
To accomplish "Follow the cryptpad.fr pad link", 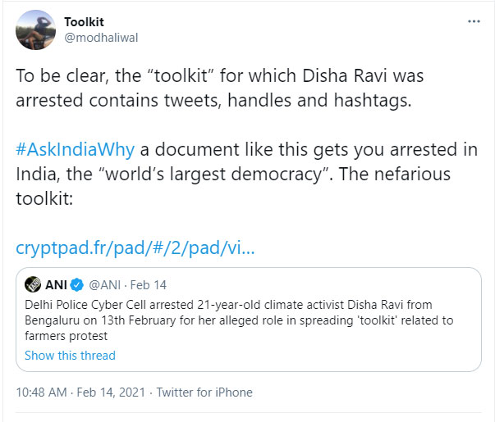I will (135, 247).
